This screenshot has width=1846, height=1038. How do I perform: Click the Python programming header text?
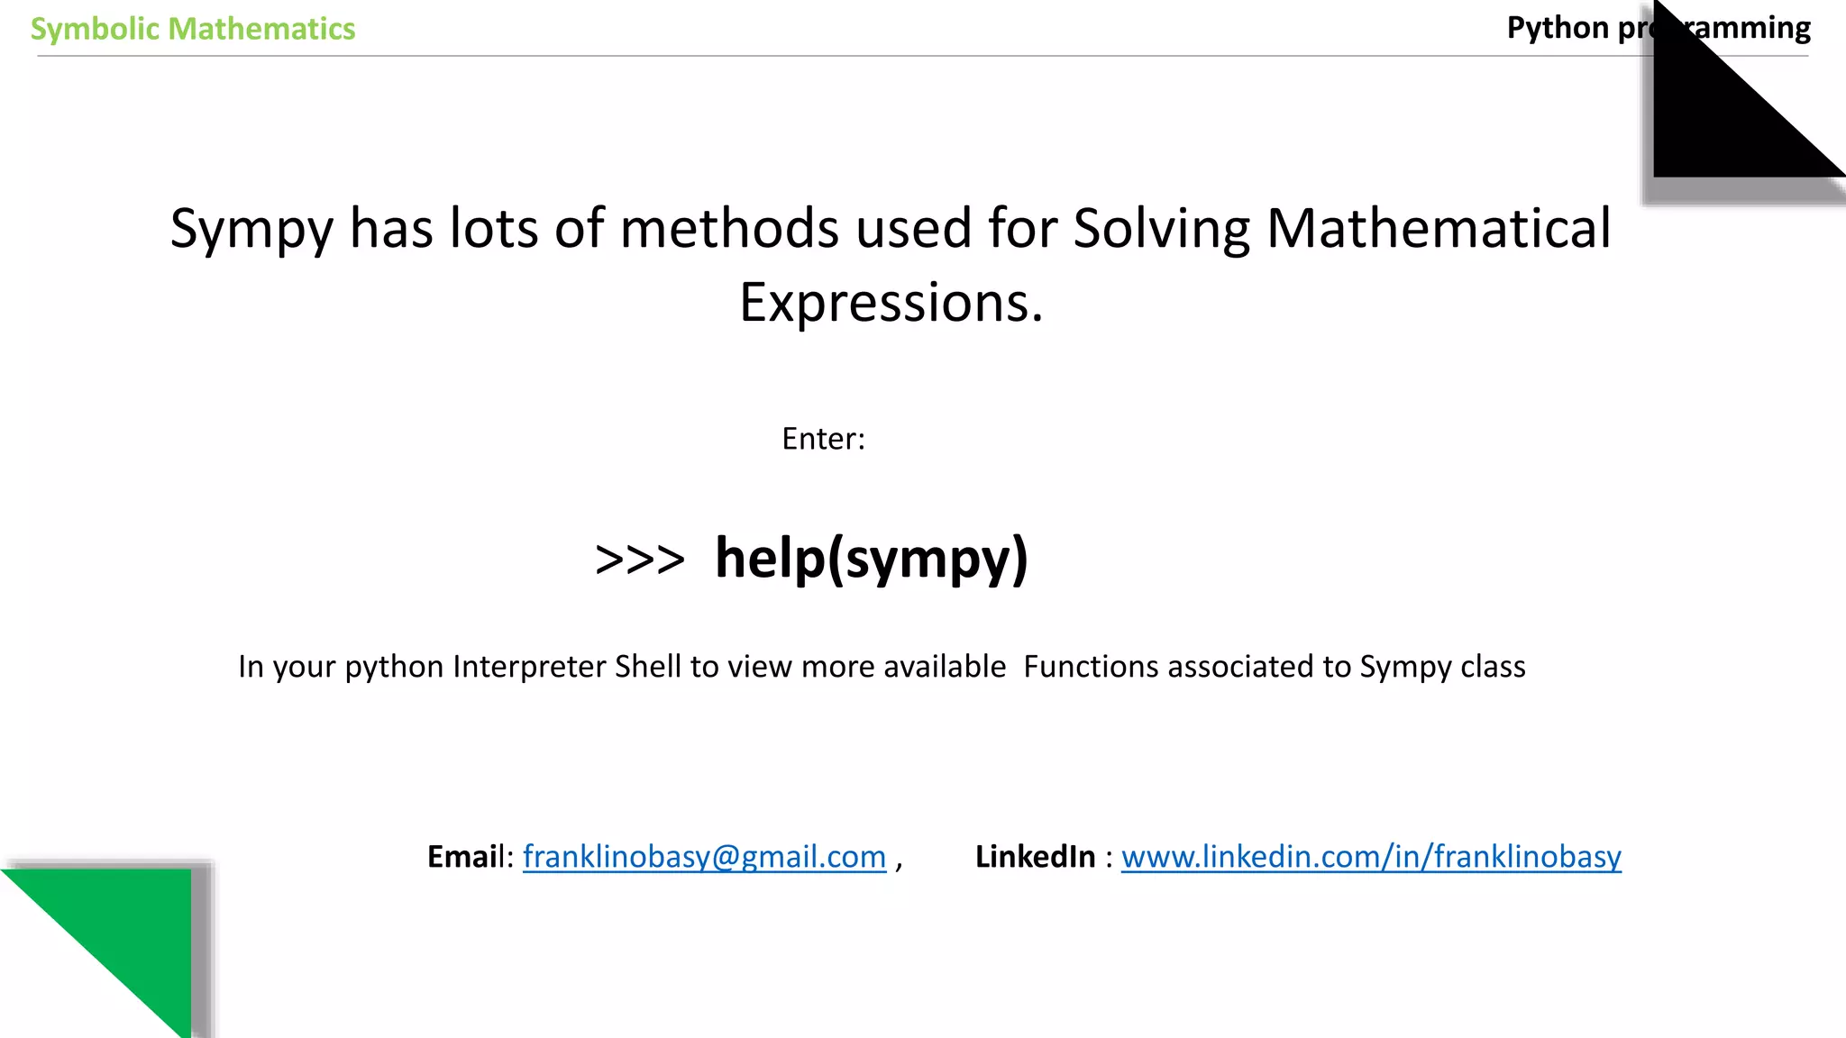[1577, 28]
